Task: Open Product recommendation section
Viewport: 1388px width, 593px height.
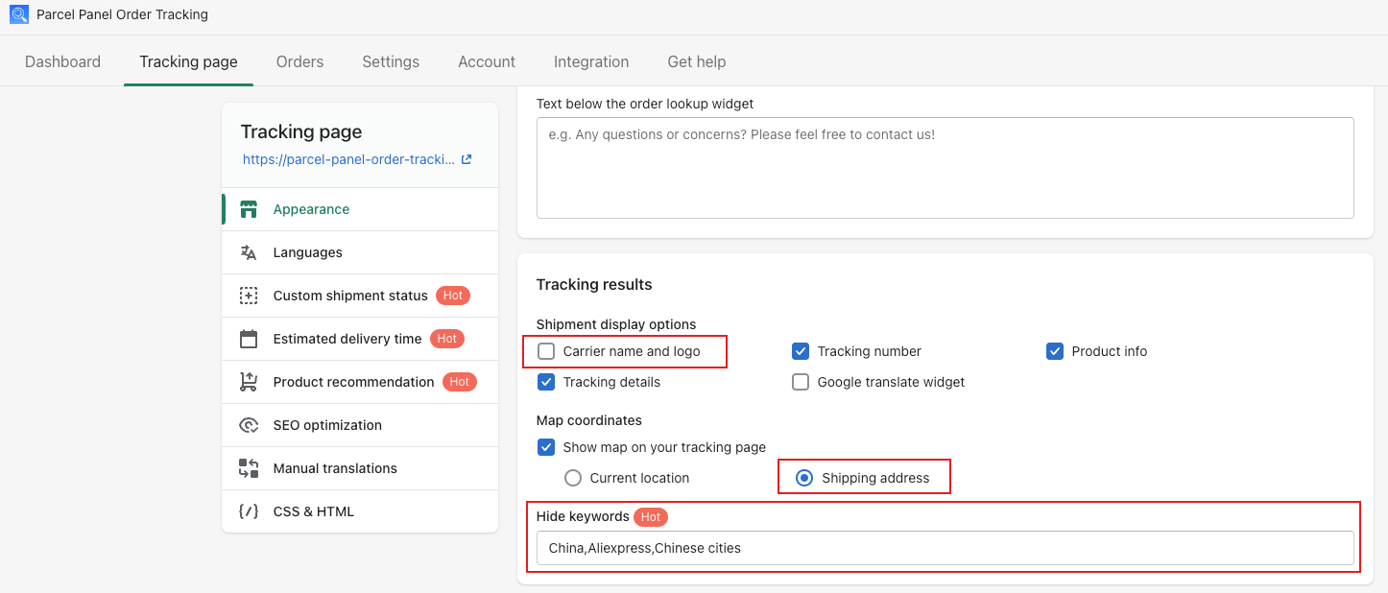Action: pyautogui.click(x=360, y=382)
